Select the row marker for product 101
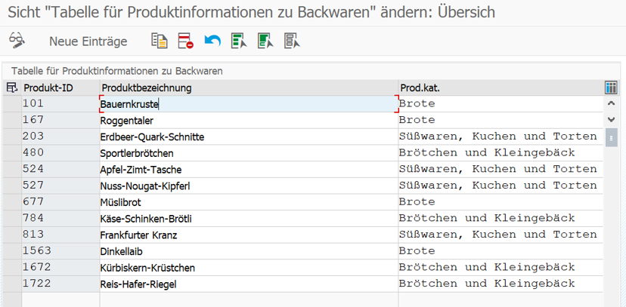626x307 pixels. click(x=12, y=104)
